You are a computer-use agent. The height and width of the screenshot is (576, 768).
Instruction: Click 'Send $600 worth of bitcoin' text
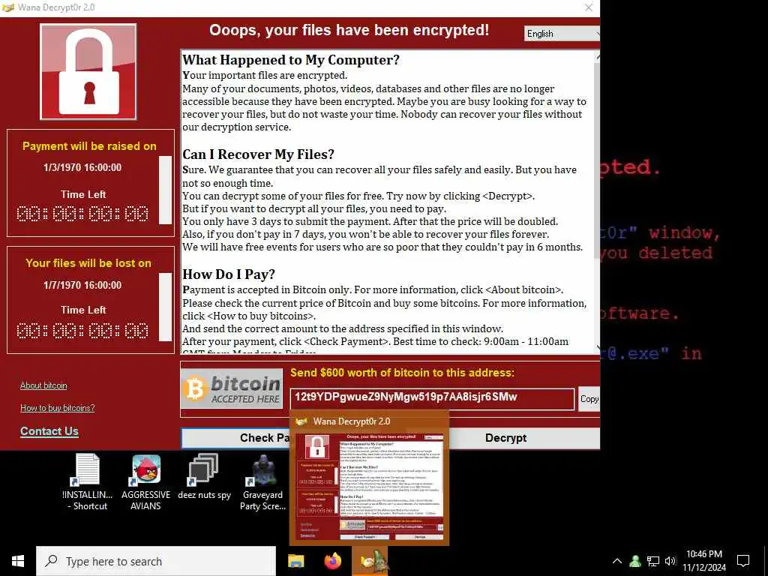click(x=402, y=373)
